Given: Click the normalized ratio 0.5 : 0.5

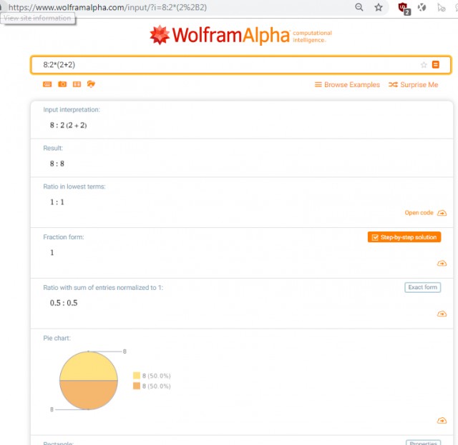Looking at the screenshot, I should coord(64,303).
